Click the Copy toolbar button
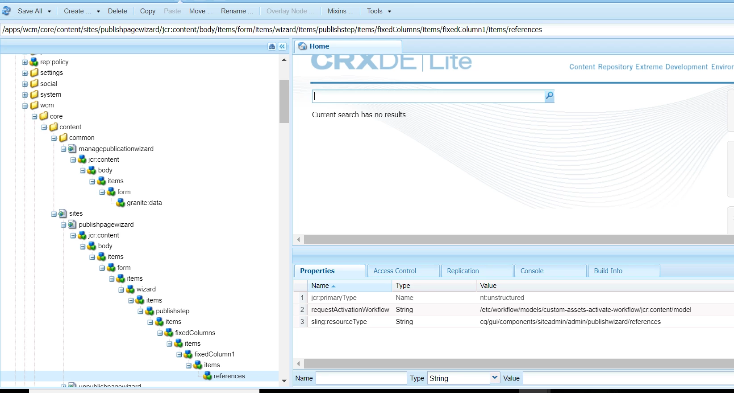Viewport: 734px width, 393px height. coord(147,11)
